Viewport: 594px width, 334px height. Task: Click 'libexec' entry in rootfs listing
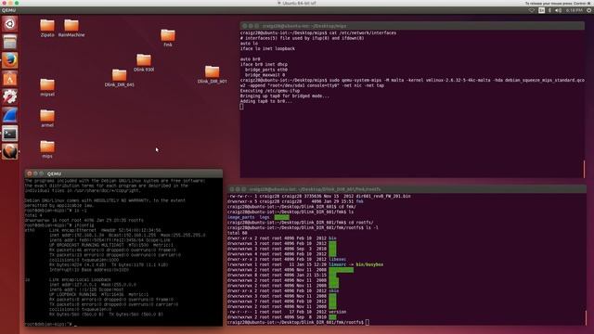[338, 259]
